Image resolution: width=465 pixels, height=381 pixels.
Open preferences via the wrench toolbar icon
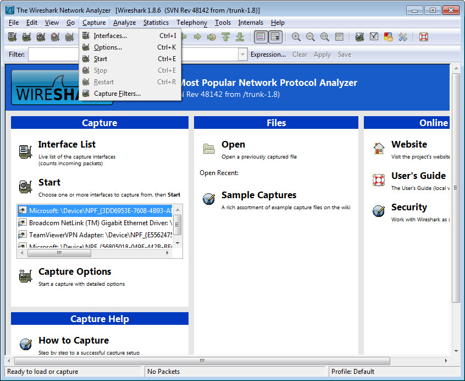pos(403,37)
